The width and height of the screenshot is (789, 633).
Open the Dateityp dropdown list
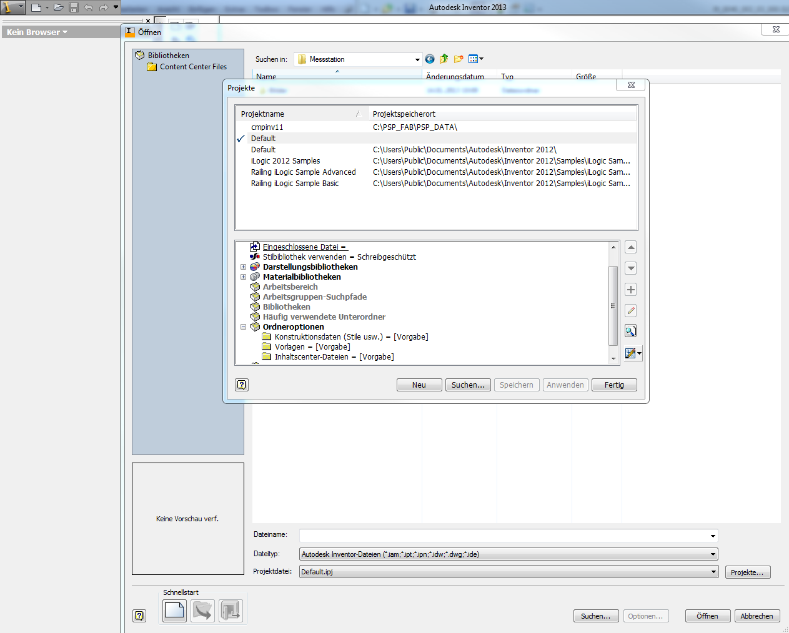pyautogui.click(x=713, y=554)
